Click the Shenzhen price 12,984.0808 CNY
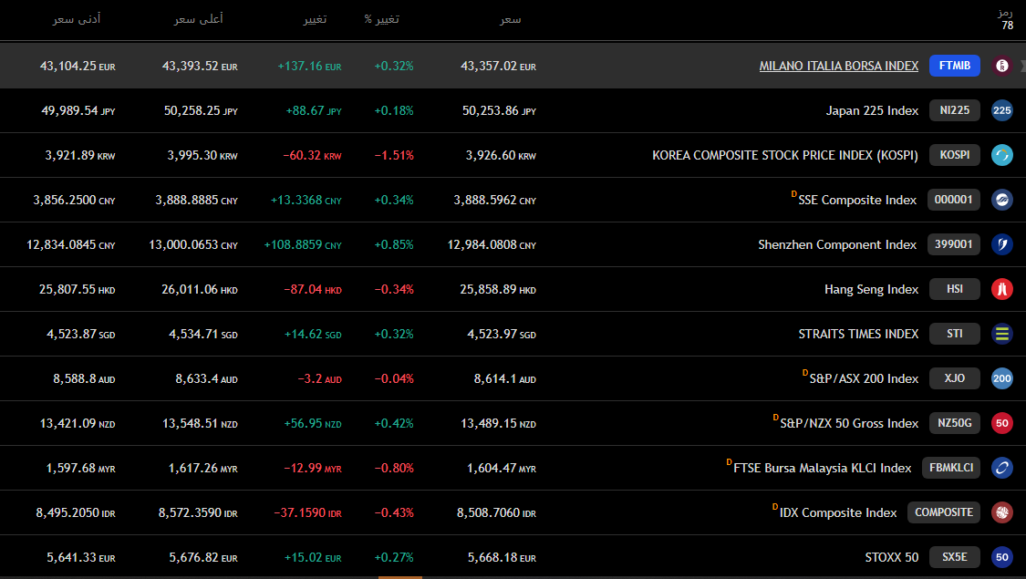 [x=492, y=244]
